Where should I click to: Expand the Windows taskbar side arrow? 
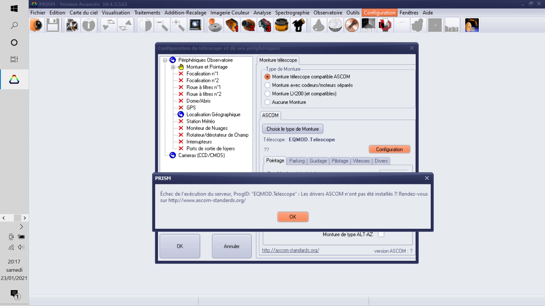click(21, 227)
